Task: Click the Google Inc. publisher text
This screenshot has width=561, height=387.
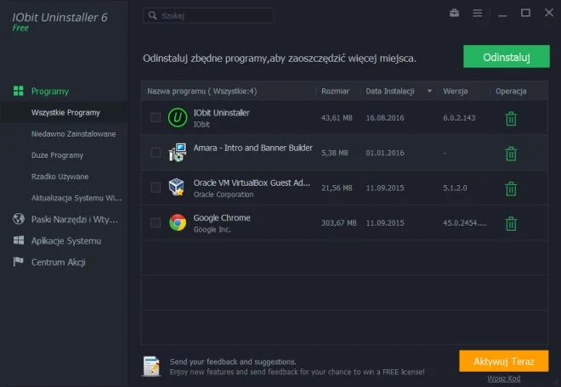Action: pyautogui.click(x=212, y=229)
